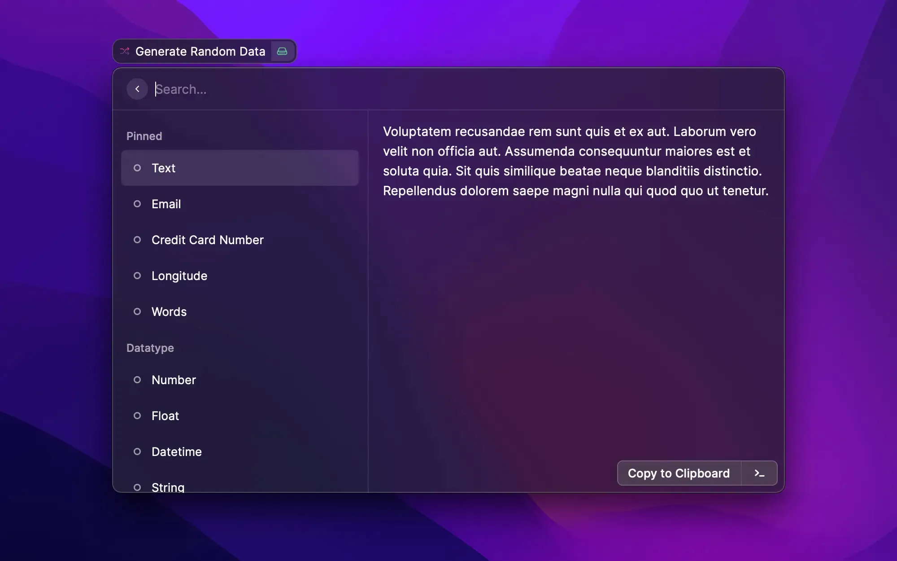
Task: Choose the Longitude entry label
Action: point(179,276)
